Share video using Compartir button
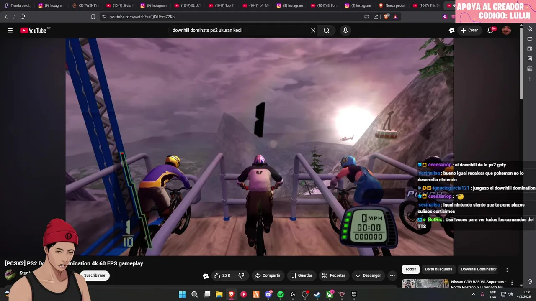Screen dimensions: 536x301 (267, 275)
